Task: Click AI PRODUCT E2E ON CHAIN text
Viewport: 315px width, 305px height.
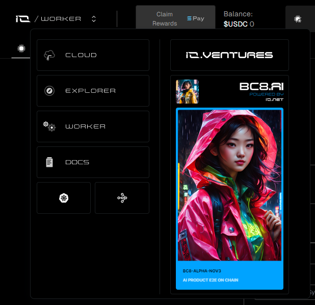Action: tap(211, 280)
